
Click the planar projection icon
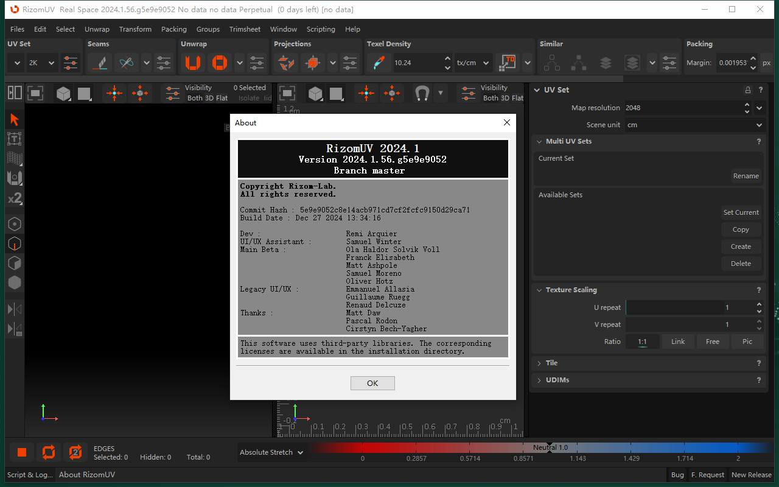coord(286,62)
